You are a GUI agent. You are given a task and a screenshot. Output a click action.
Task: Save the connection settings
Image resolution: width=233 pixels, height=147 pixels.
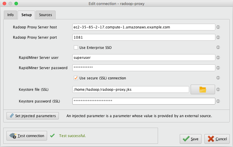pyautogui.click(x=191, y=139)
